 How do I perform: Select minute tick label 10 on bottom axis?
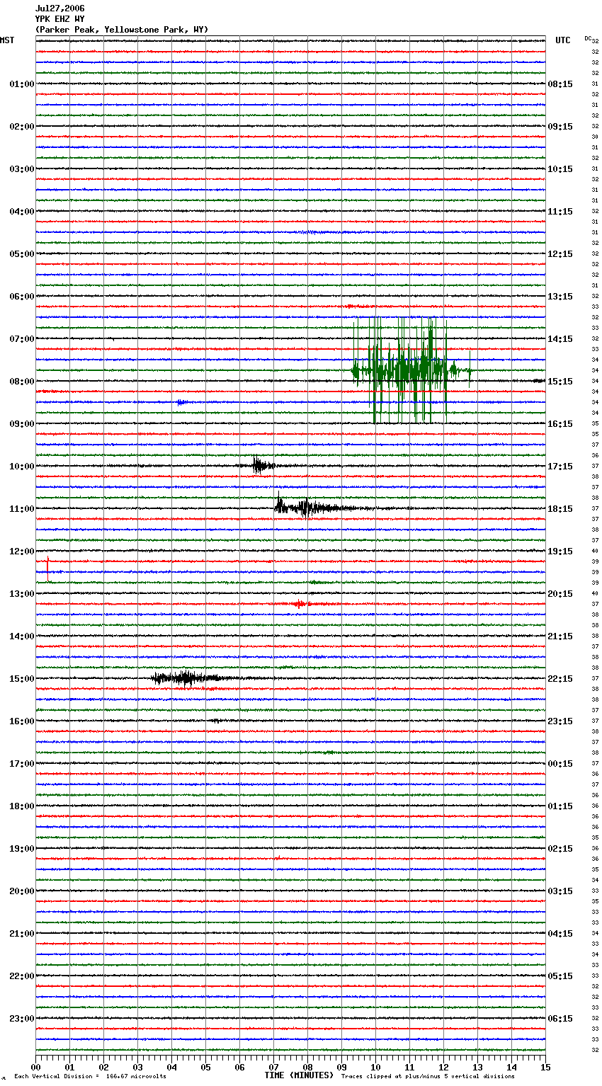376,1067
